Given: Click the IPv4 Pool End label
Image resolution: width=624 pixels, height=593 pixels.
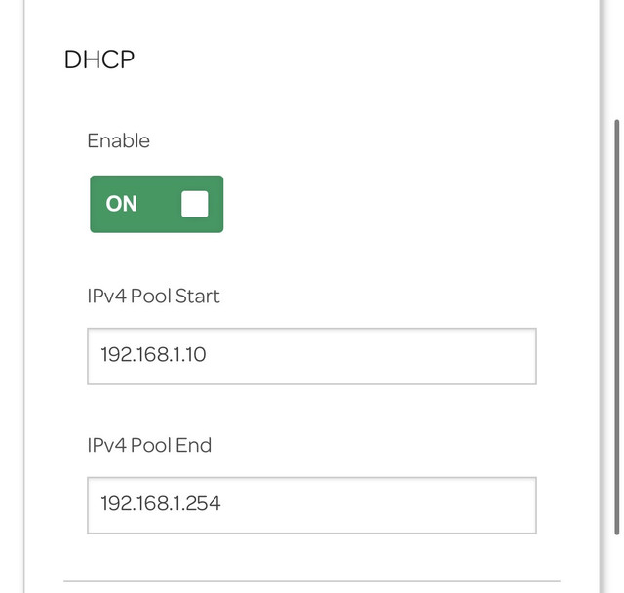Looking at the screenshot, I should [149, 445].
